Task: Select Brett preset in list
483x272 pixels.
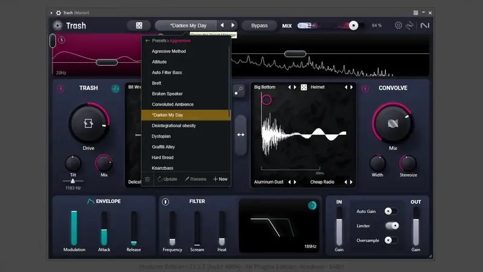Action: tap(186, 83)
